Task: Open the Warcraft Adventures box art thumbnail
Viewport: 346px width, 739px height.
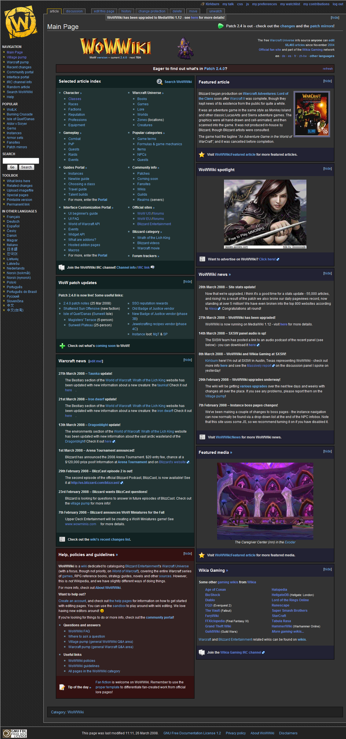Action: 312,114
